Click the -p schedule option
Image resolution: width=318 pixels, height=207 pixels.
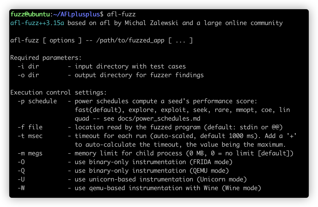[37, 101]
